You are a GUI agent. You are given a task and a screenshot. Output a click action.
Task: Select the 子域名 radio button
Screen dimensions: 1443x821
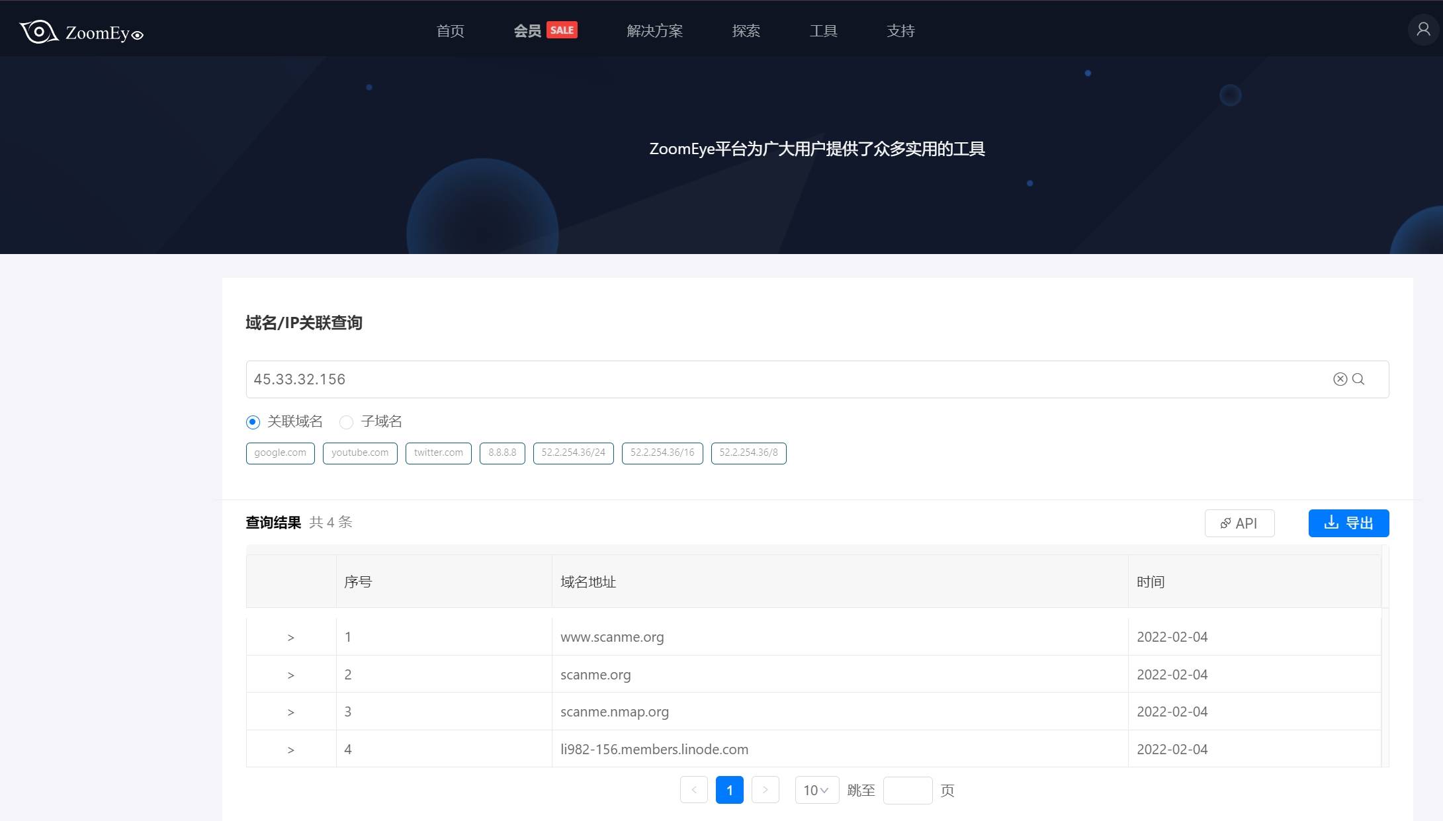click(x=346, y=422)
